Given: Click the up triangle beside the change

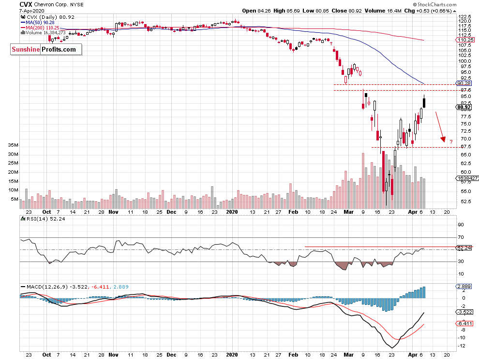Looking at the screenshot, I should pyautogui.click(x=454, y=11).
